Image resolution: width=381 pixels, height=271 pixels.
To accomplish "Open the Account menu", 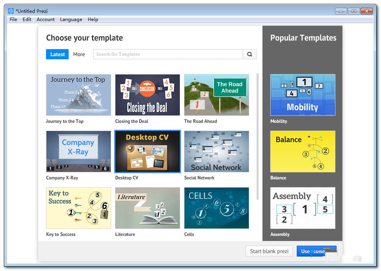I will click(x=46, y=19).
